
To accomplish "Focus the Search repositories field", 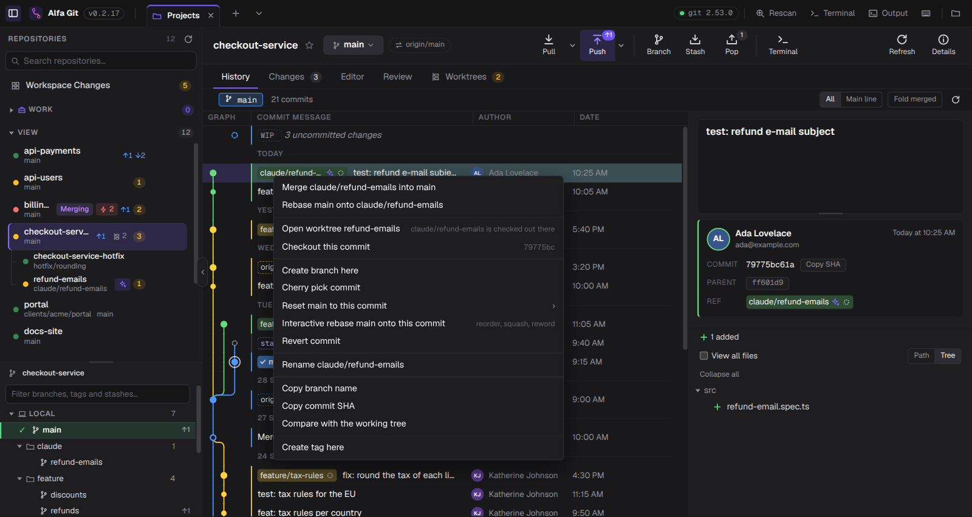I will point(101,61).
